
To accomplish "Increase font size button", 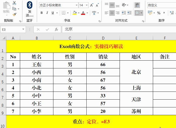I will point(92,5).
